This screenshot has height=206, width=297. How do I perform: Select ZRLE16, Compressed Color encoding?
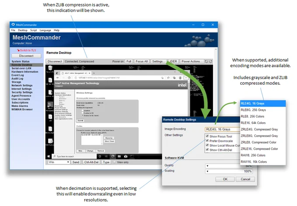click(x=263, y=149)
